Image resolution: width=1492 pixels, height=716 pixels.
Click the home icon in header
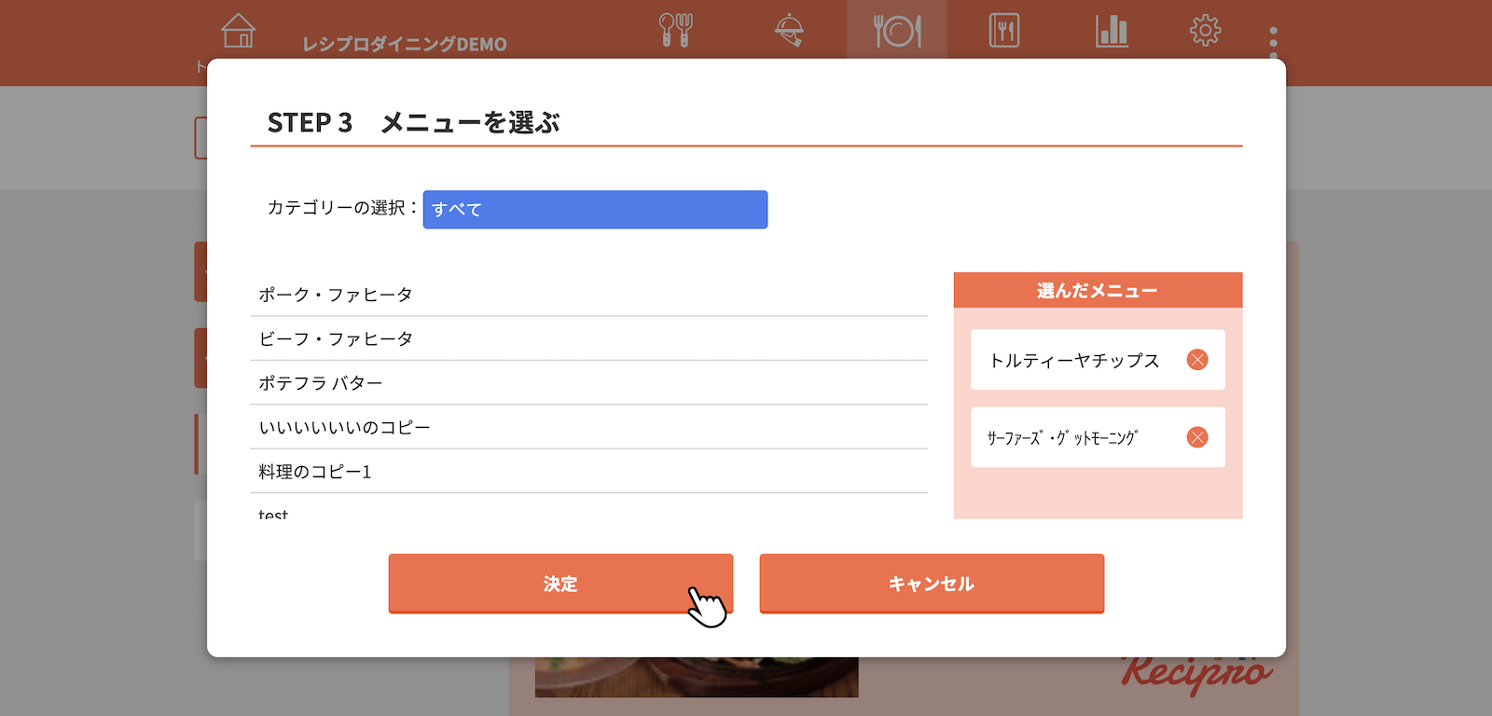pyautogui.click(x=239, y=31)
